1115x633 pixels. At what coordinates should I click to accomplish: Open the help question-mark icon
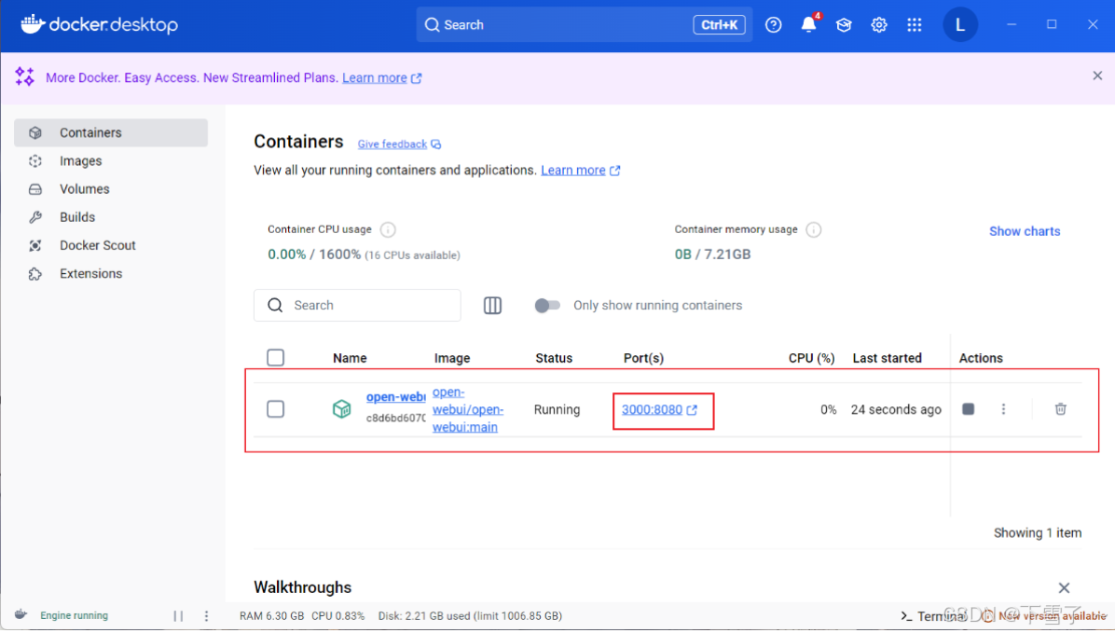click(x=773, y=25)
